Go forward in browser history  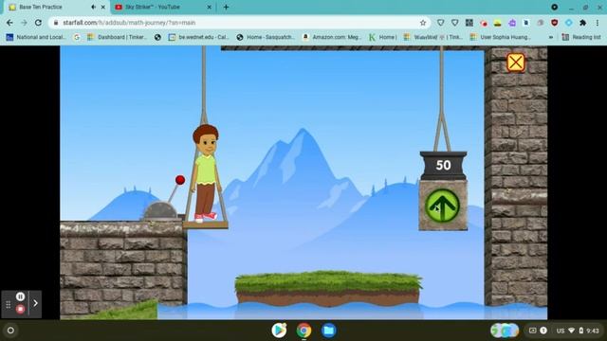click(24, 23)
